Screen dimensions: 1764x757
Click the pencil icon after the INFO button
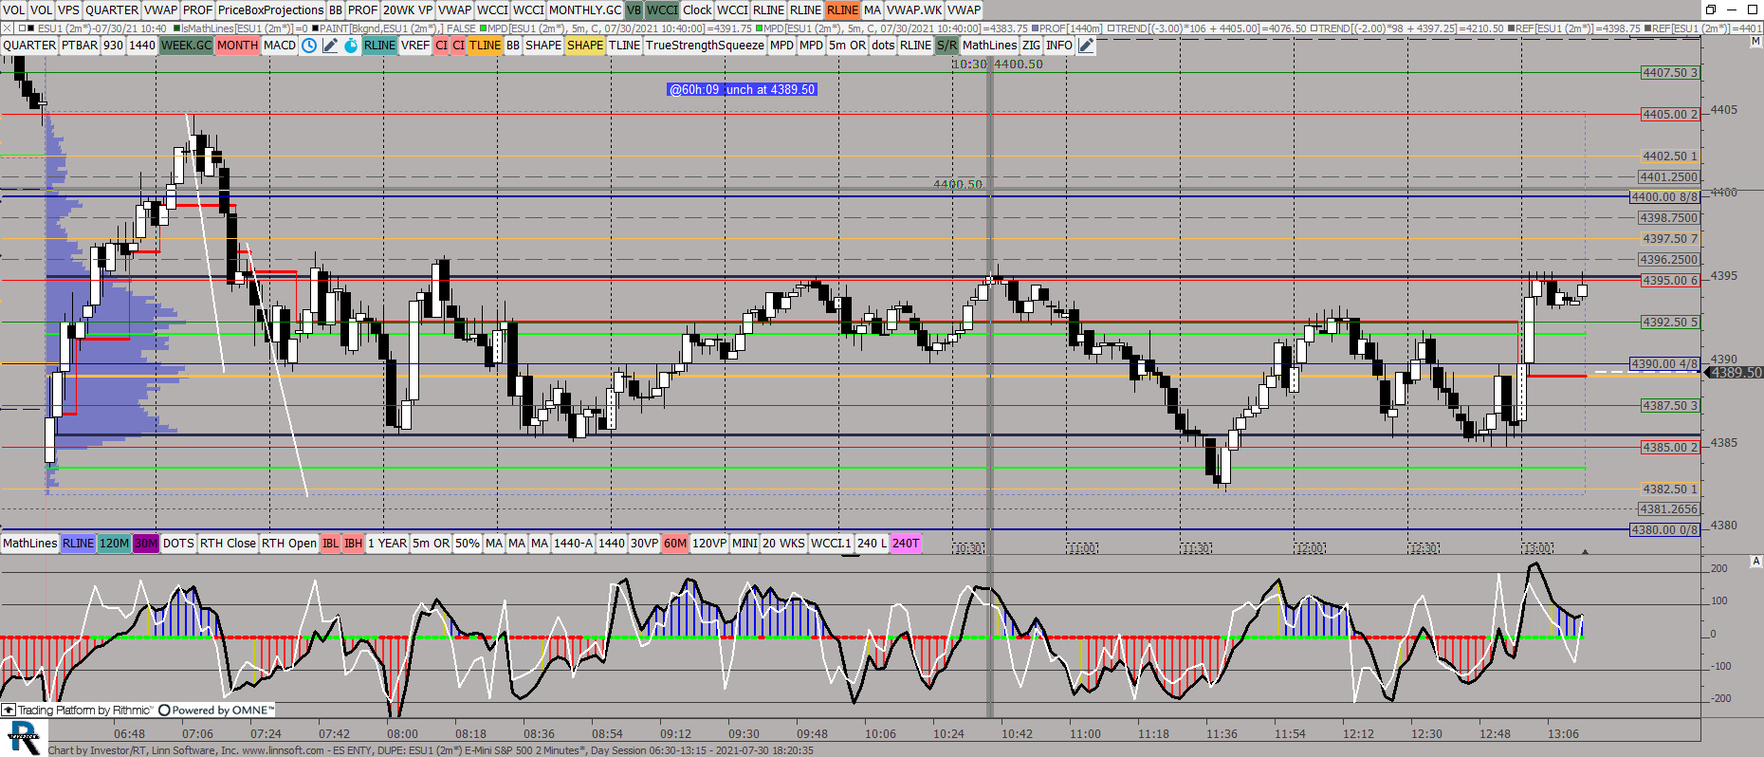[x=1087, y=46]
